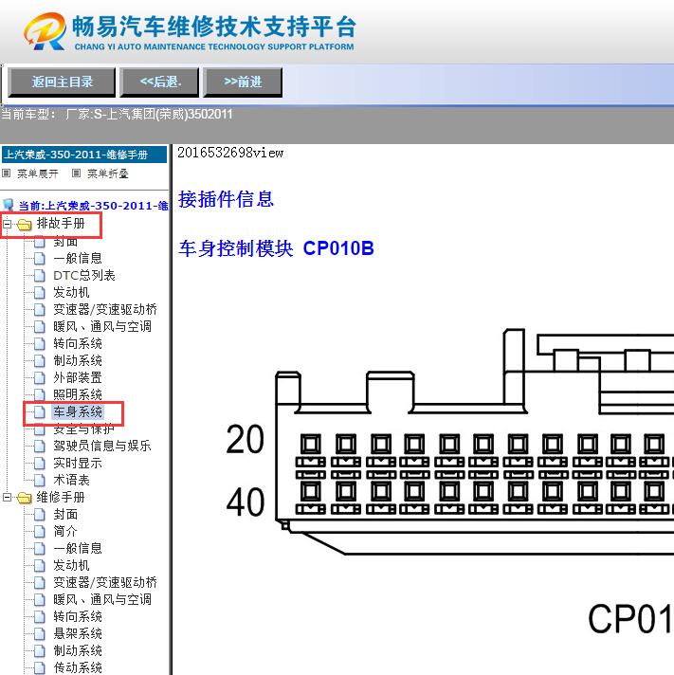This screenshot has width=674, height=675.
Task: Click page icon beside 照明系统
Action: point(39,394)
